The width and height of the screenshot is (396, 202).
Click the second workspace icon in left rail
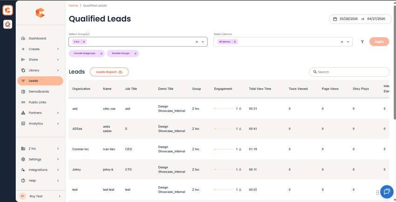pos(7,24)
